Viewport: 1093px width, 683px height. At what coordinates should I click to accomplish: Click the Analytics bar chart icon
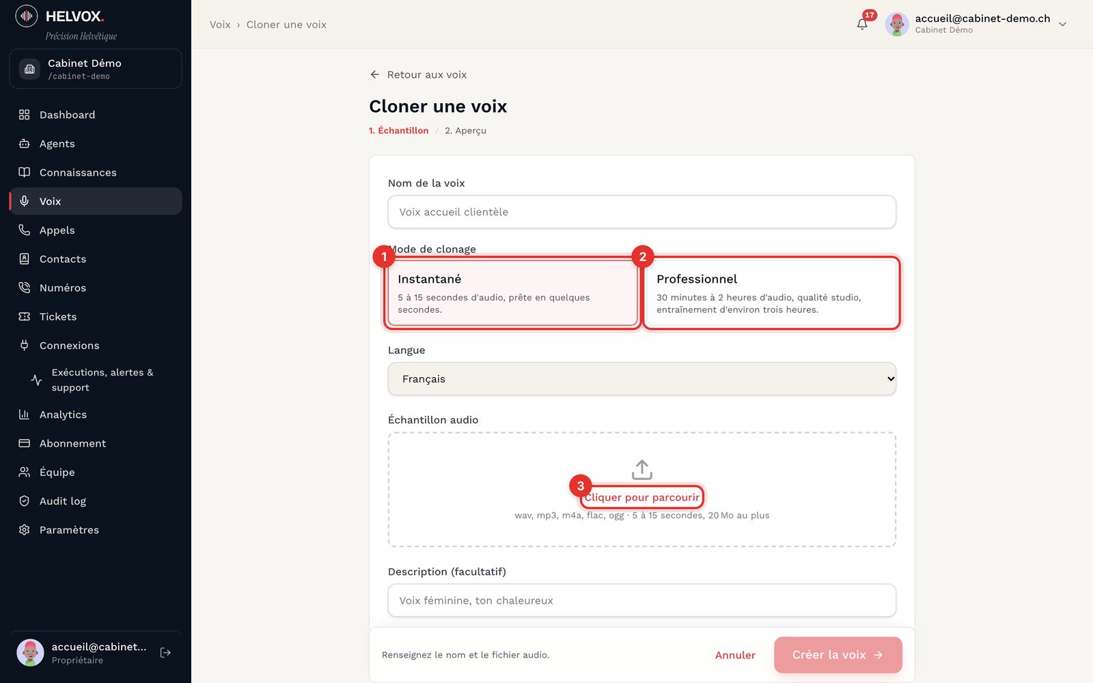coord(25,415)
